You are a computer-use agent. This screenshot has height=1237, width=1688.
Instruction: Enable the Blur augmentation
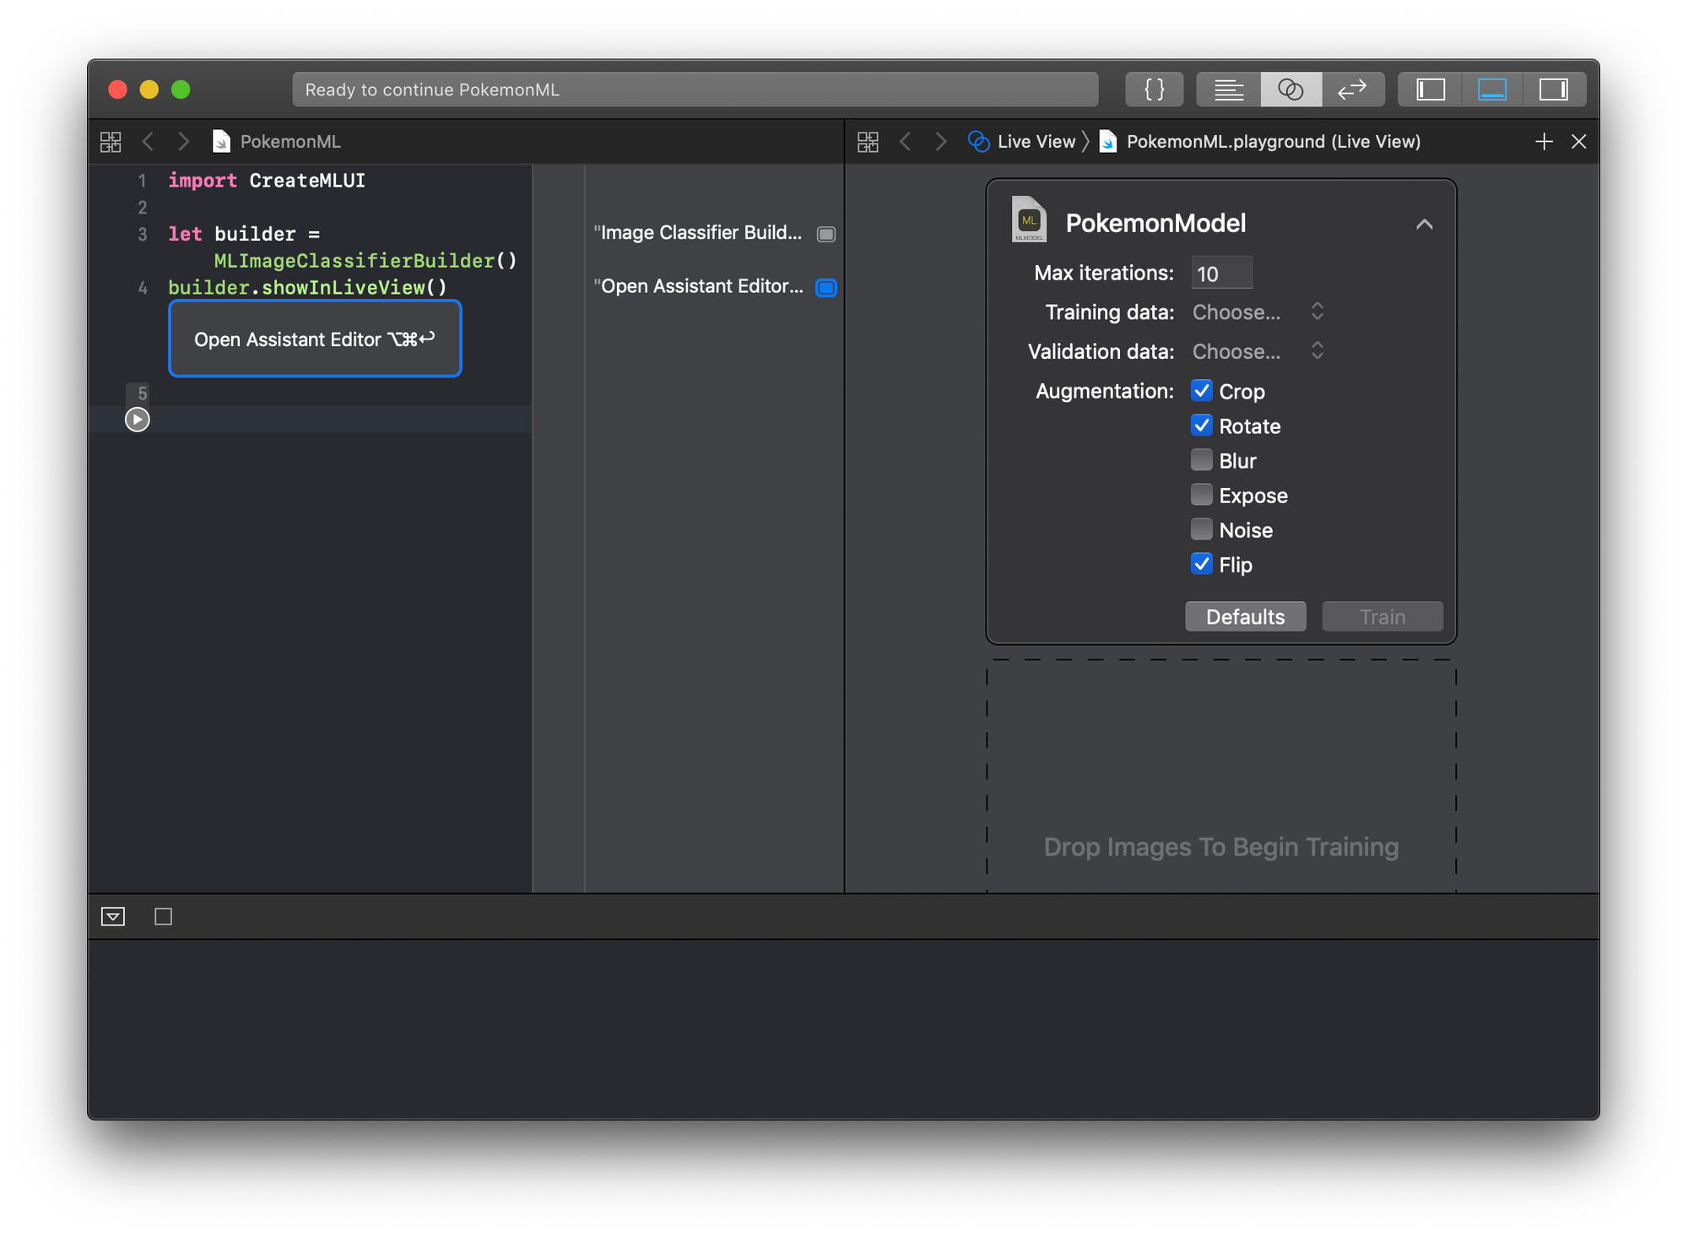coord(1202,460)
